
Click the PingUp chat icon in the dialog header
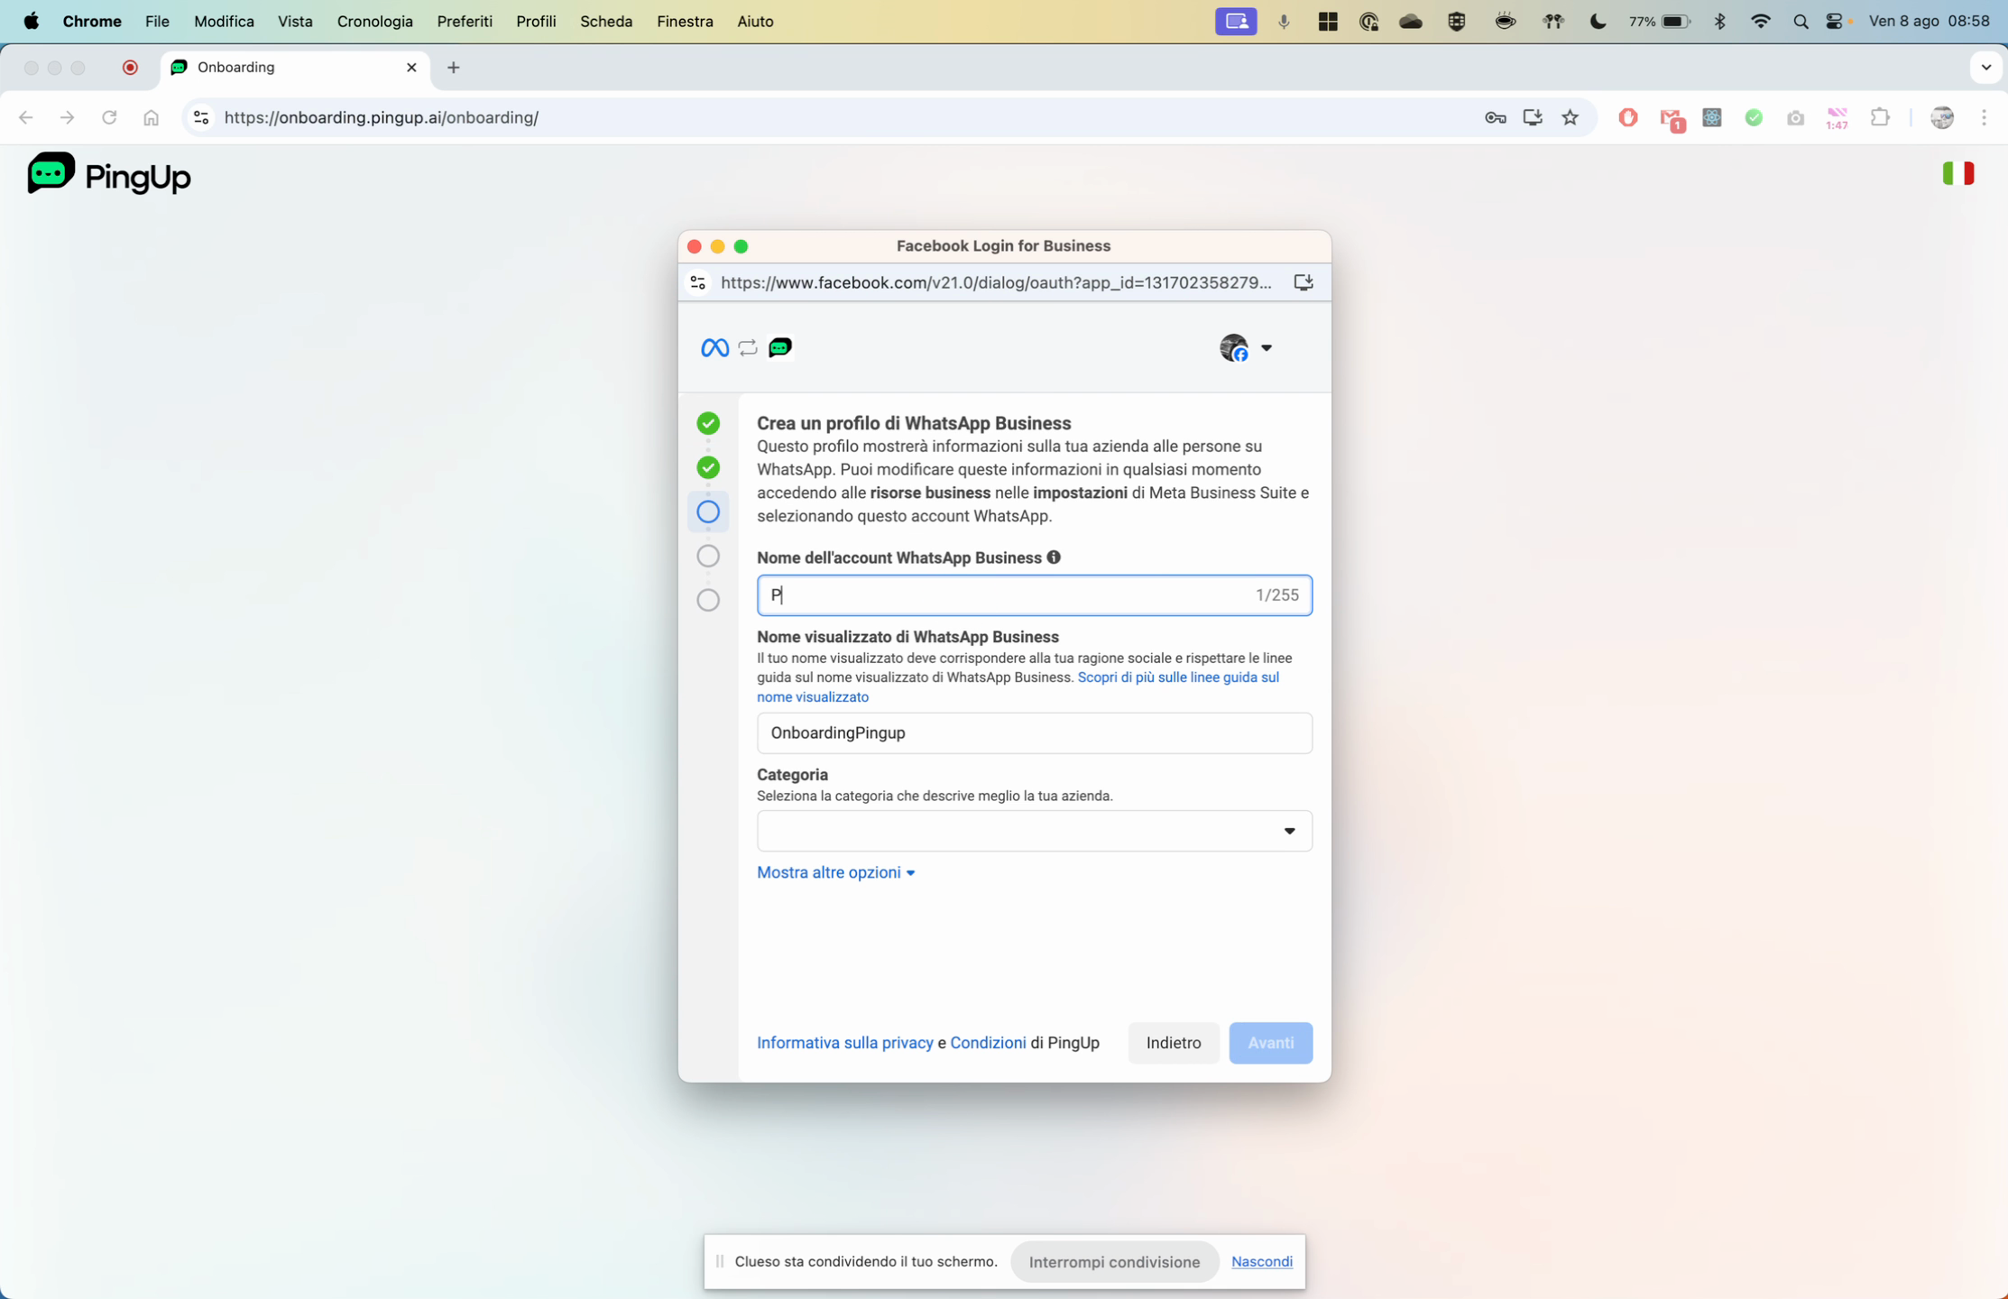tap(780, 347)
